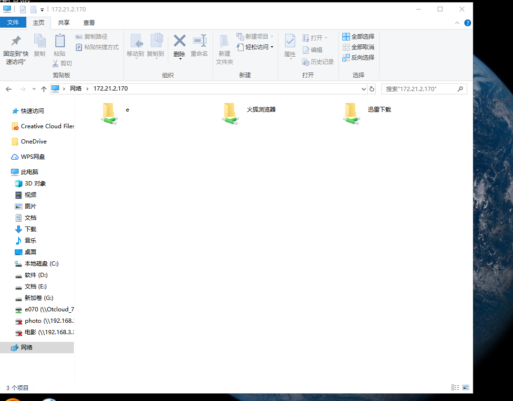
Task: Click History (历史记录) in the ribbon
Action: click(x=318, y=62)
